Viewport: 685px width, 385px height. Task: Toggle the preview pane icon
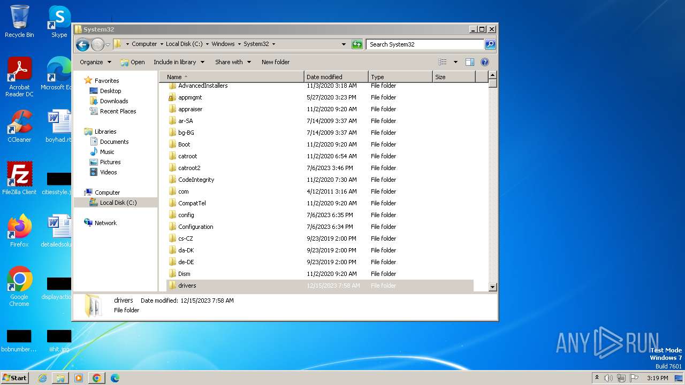(x=469, y=62)
